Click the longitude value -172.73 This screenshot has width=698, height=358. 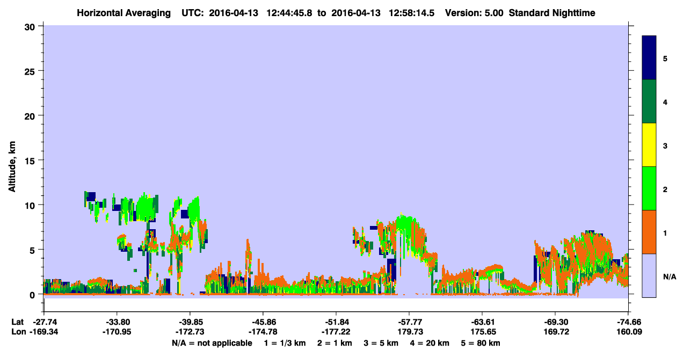pyautogui.click(x=190, y=332)
